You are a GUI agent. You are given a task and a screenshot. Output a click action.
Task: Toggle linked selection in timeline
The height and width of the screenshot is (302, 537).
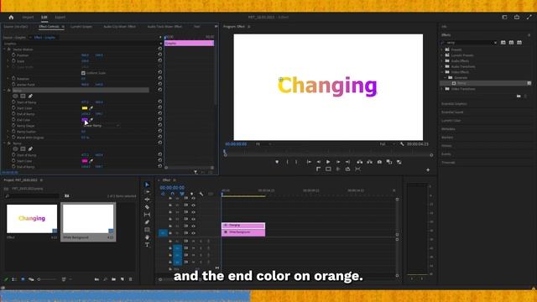(182, 194)
